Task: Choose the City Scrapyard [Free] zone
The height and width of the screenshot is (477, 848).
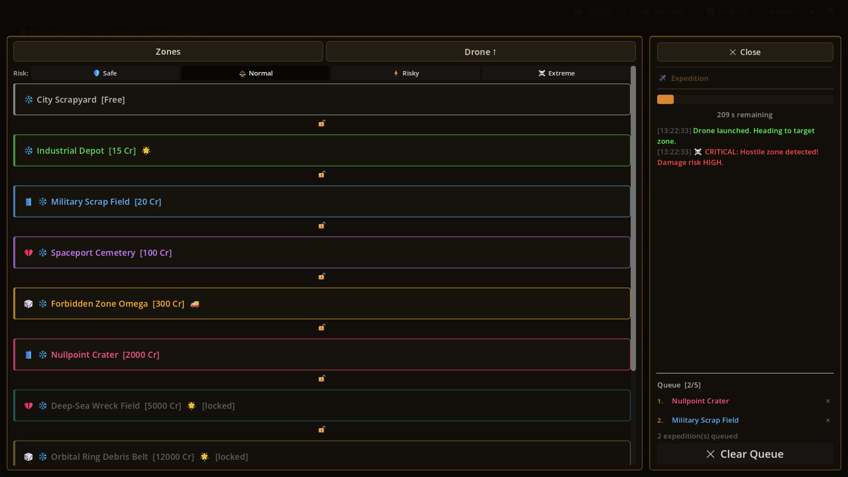Action: click(x=322, y=100)
